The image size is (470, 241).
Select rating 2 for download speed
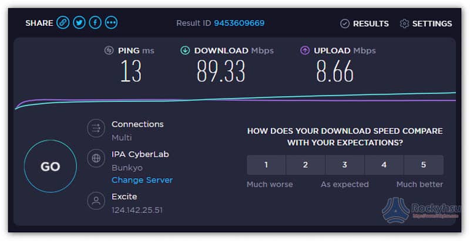point(305,165)
